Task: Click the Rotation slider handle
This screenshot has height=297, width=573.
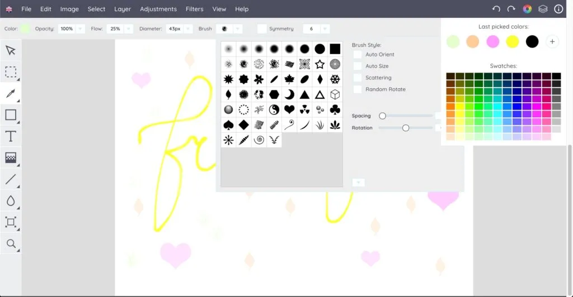Action: pyautogui.click(x=406, y=128)
